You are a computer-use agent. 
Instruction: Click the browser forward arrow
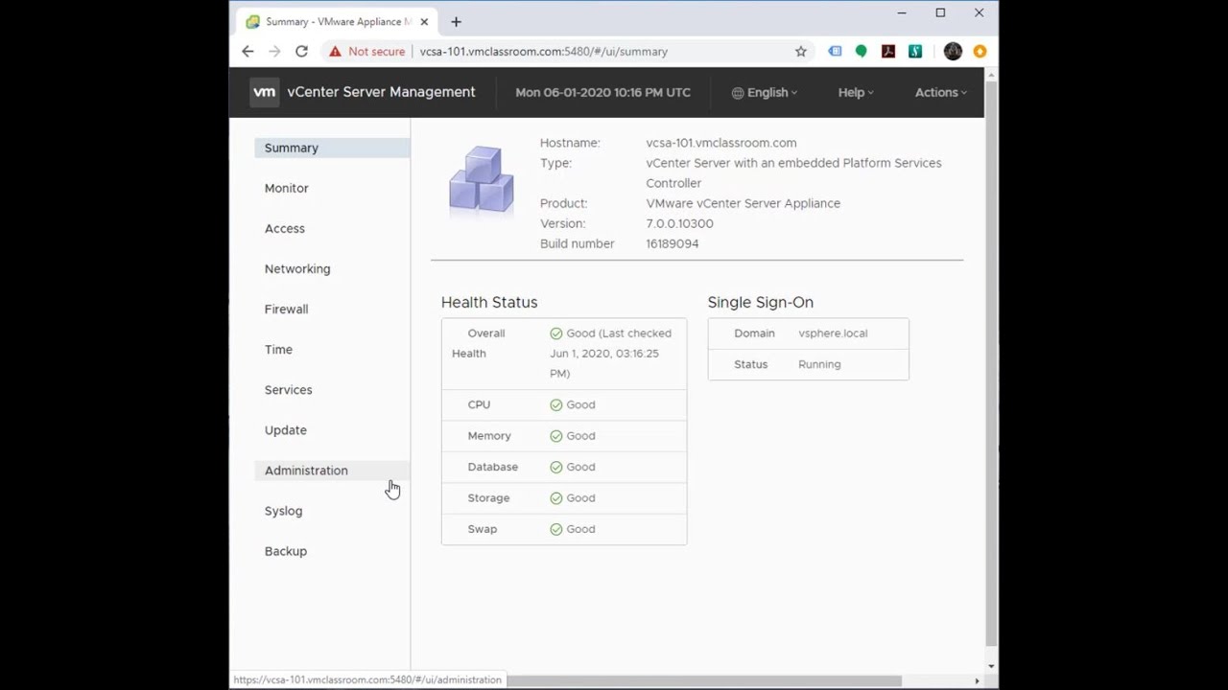(x=274, y=52)
